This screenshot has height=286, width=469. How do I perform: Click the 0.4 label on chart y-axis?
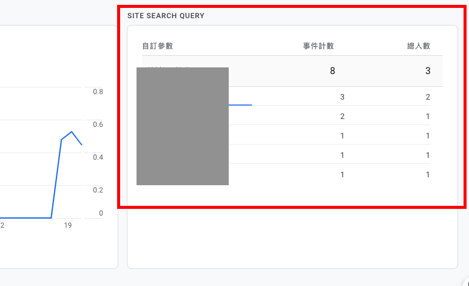98,157
